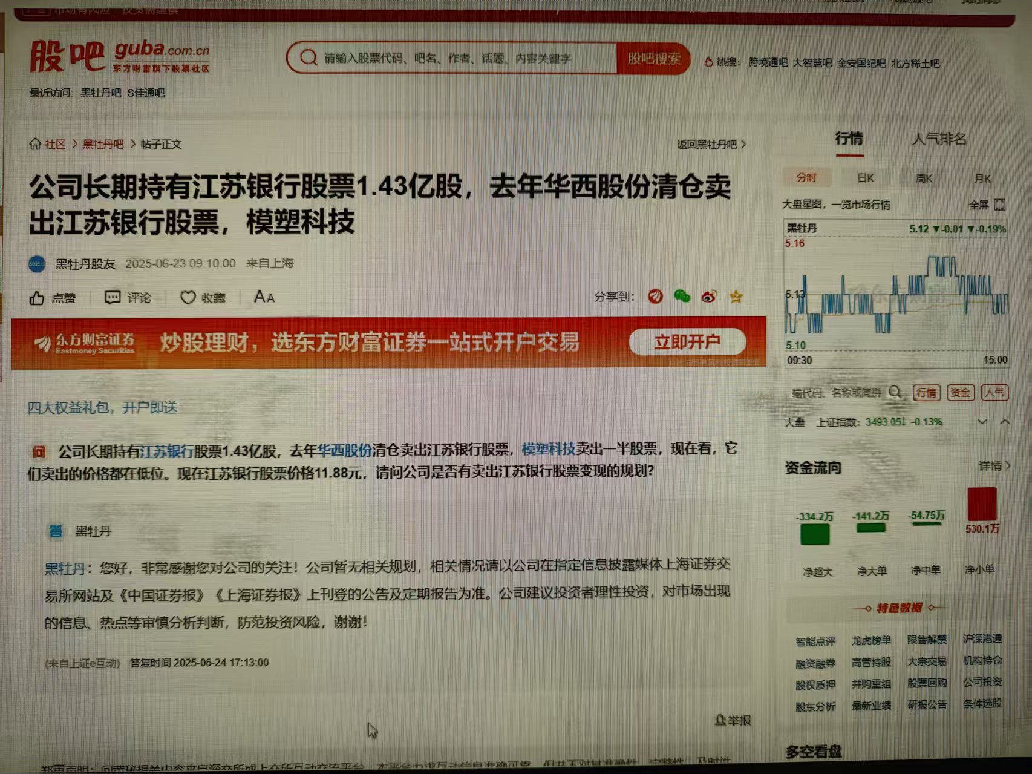Open 智能点评 feature data link
Screen dimensions: 1032x774
[815, 641]
